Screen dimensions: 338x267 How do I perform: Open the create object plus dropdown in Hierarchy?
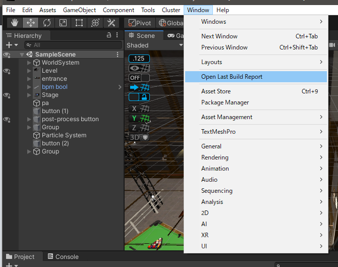12,45
